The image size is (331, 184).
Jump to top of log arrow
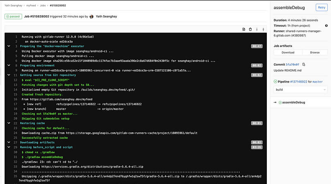pos(257,29)
